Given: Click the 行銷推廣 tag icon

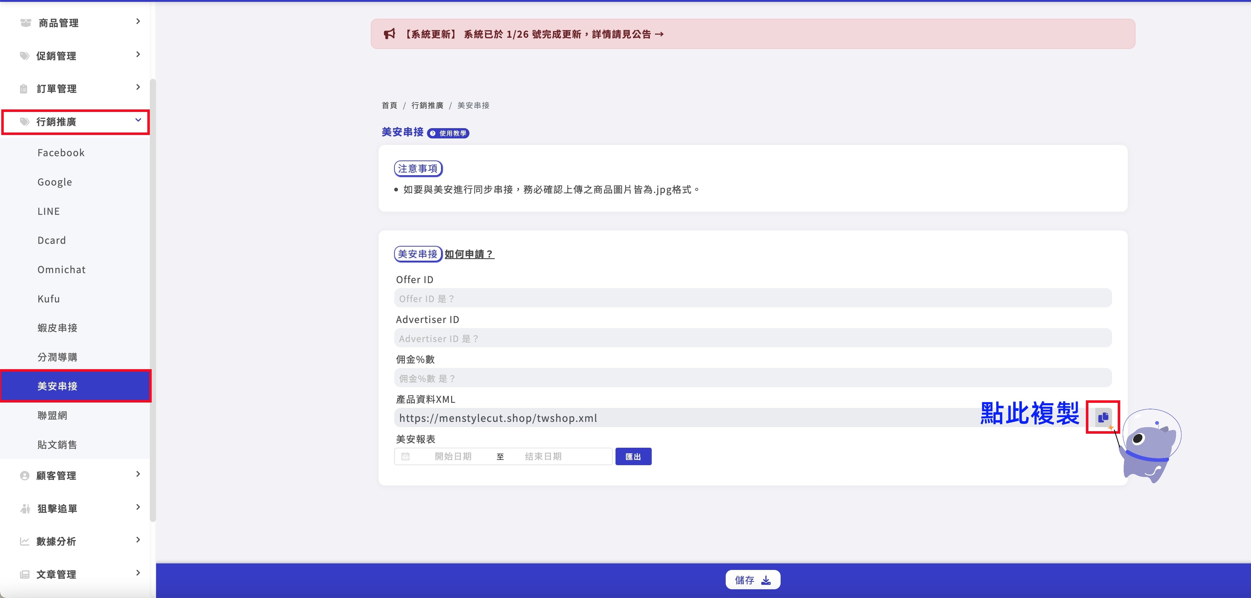Looking at the screenshot, I should 25,122.
